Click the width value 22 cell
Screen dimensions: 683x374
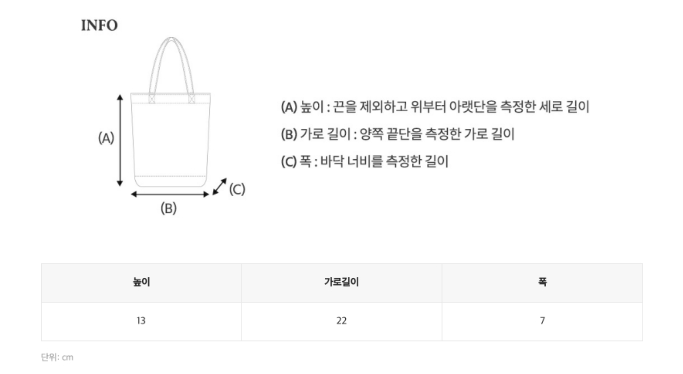(x=341, y=321)
